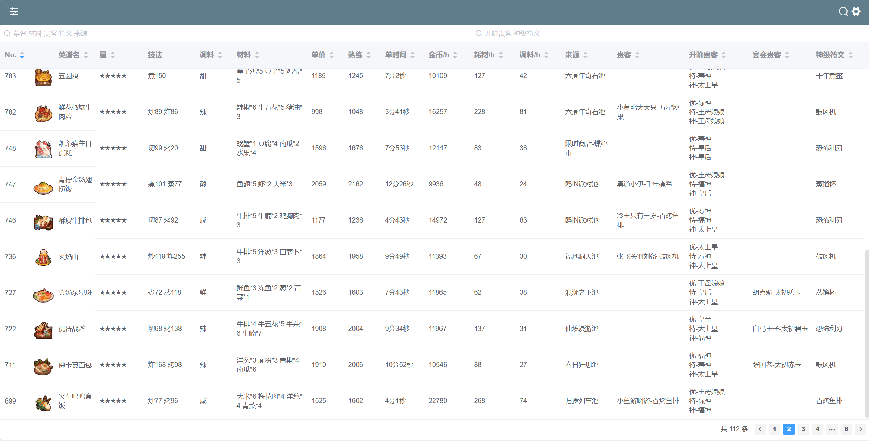The image size is (869, 441).
Task: Click vertical scrollbar on right edge
Action: pyautogui.click(x=866, y=334)
